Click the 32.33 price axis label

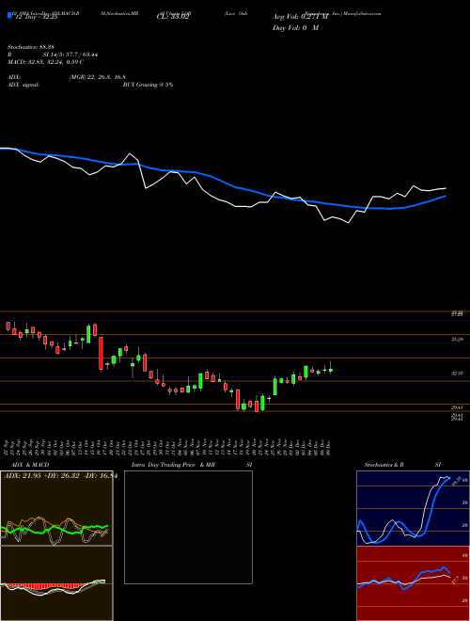click(458, 374)
